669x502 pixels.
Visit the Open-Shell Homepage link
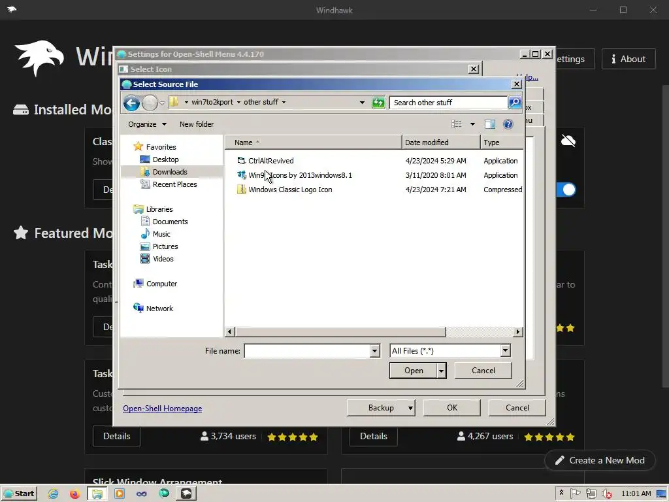(x=163, y=409)
